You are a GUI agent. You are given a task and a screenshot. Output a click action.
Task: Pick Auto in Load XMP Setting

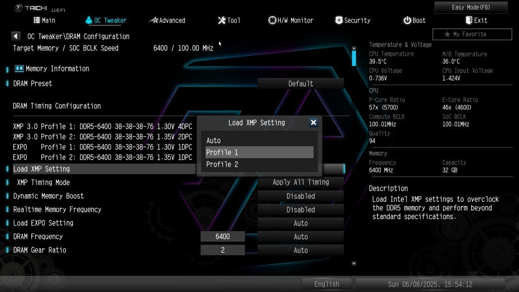tap(259, 140)
